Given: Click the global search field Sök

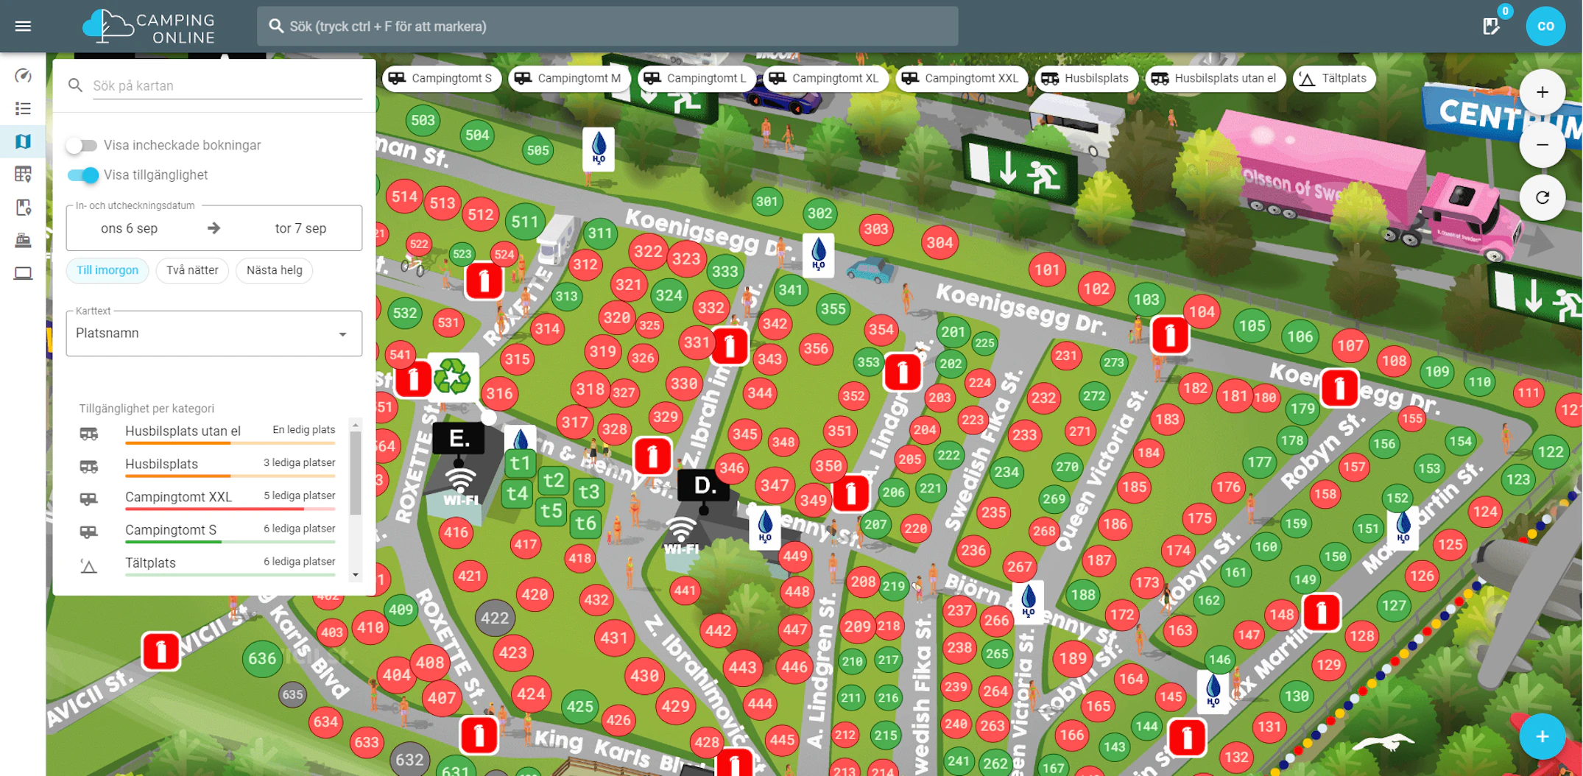Looking at the screenshot, I should pos(607,27).
